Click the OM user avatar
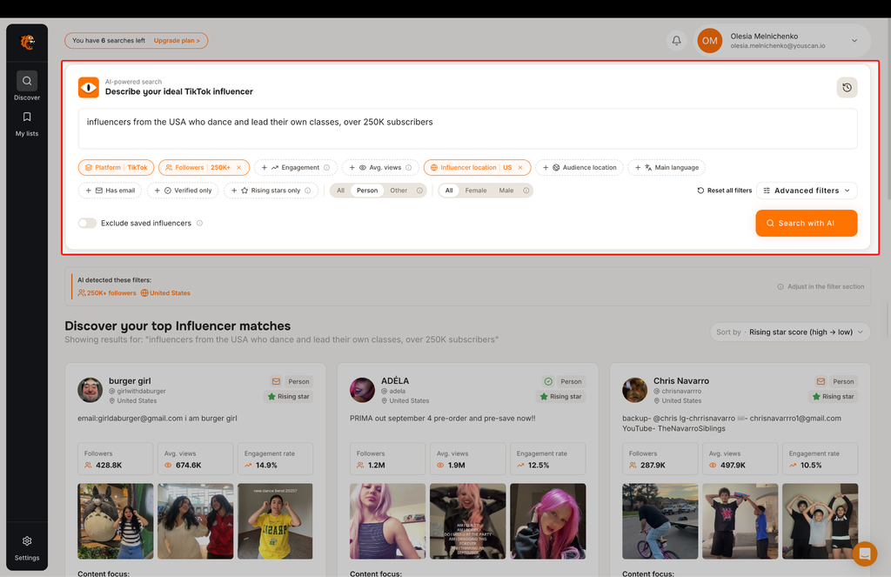This screenshot has width=891, height=577. [x=709, y=40]
